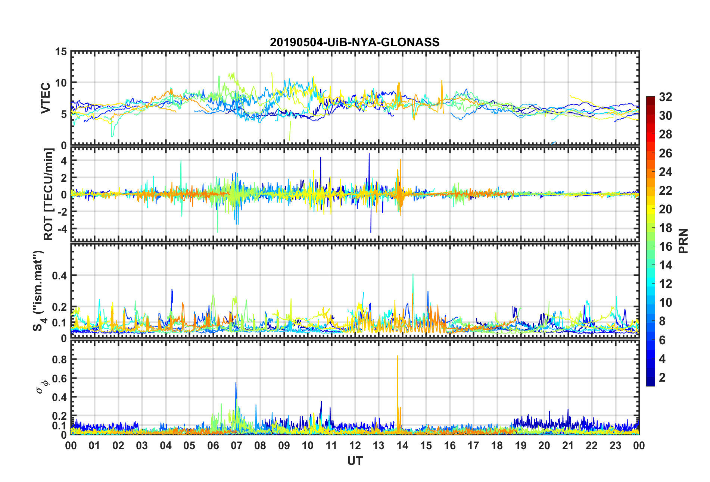
Task: Click PRN colorbar tick label 24
Action: pos(666,172)
